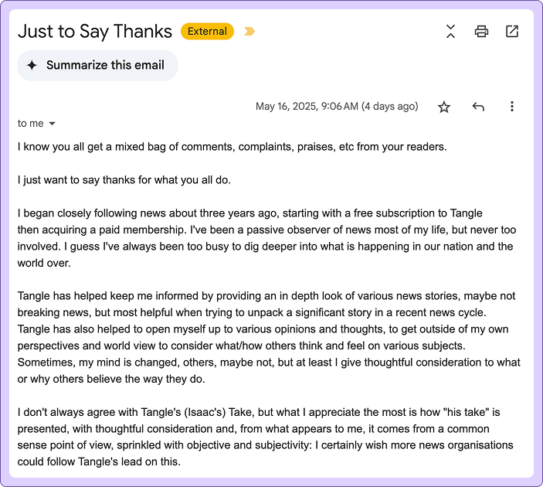
Task: Click the line starting "I know you all get"
Action: click(x=232, y=147)
